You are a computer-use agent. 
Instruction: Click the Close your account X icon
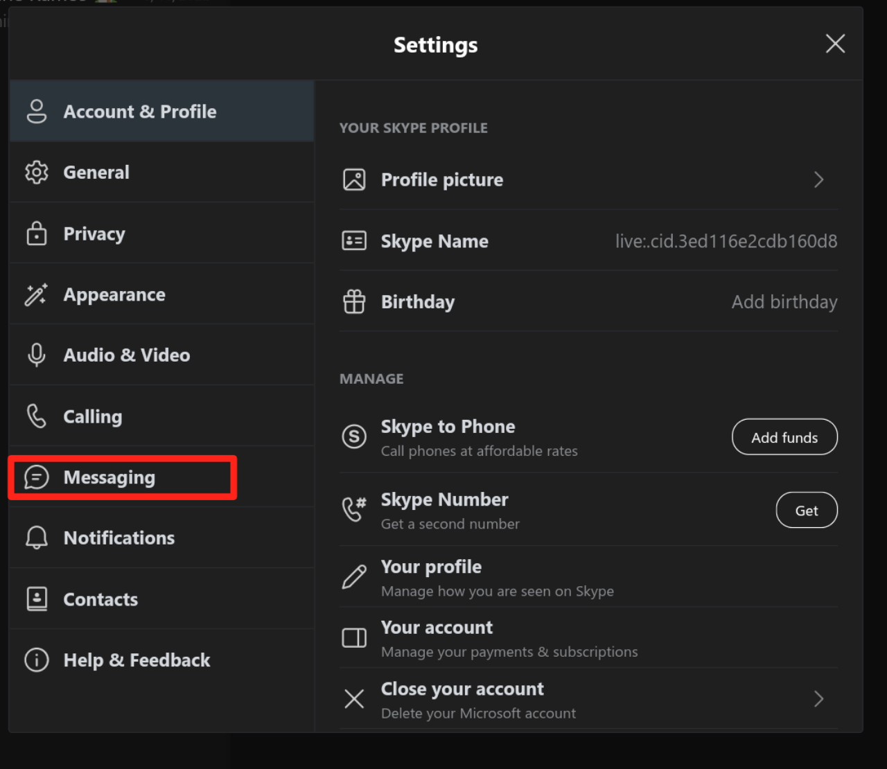pos(354,698)
